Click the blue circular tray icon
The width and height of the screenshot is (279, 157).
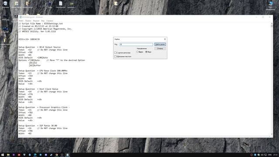pyautogui.click(x=255, y=155)
